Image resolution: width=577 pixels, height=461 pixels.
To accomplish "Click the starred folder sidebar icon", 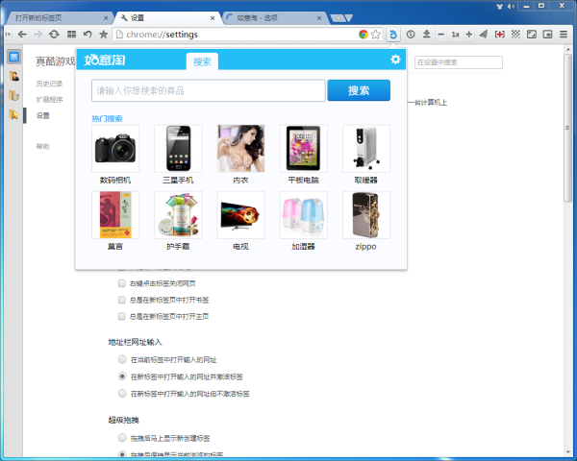I will click(x=14, y=114).
